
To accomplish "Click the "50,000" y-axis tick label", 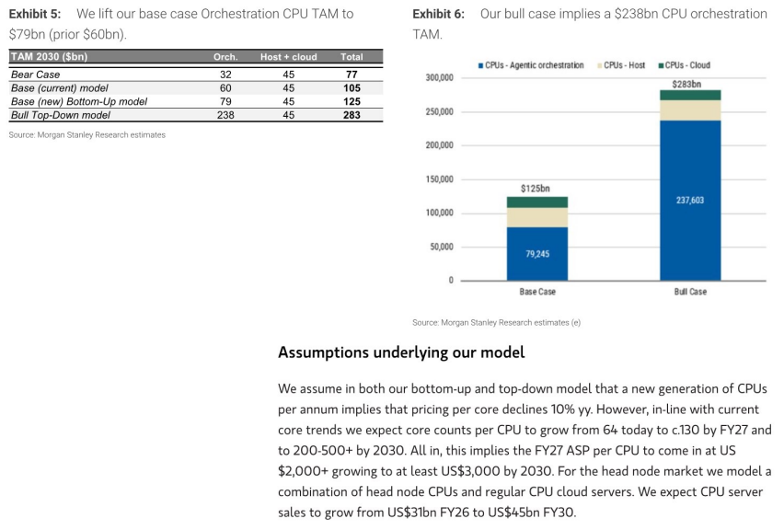I will [x=442, y=247].
